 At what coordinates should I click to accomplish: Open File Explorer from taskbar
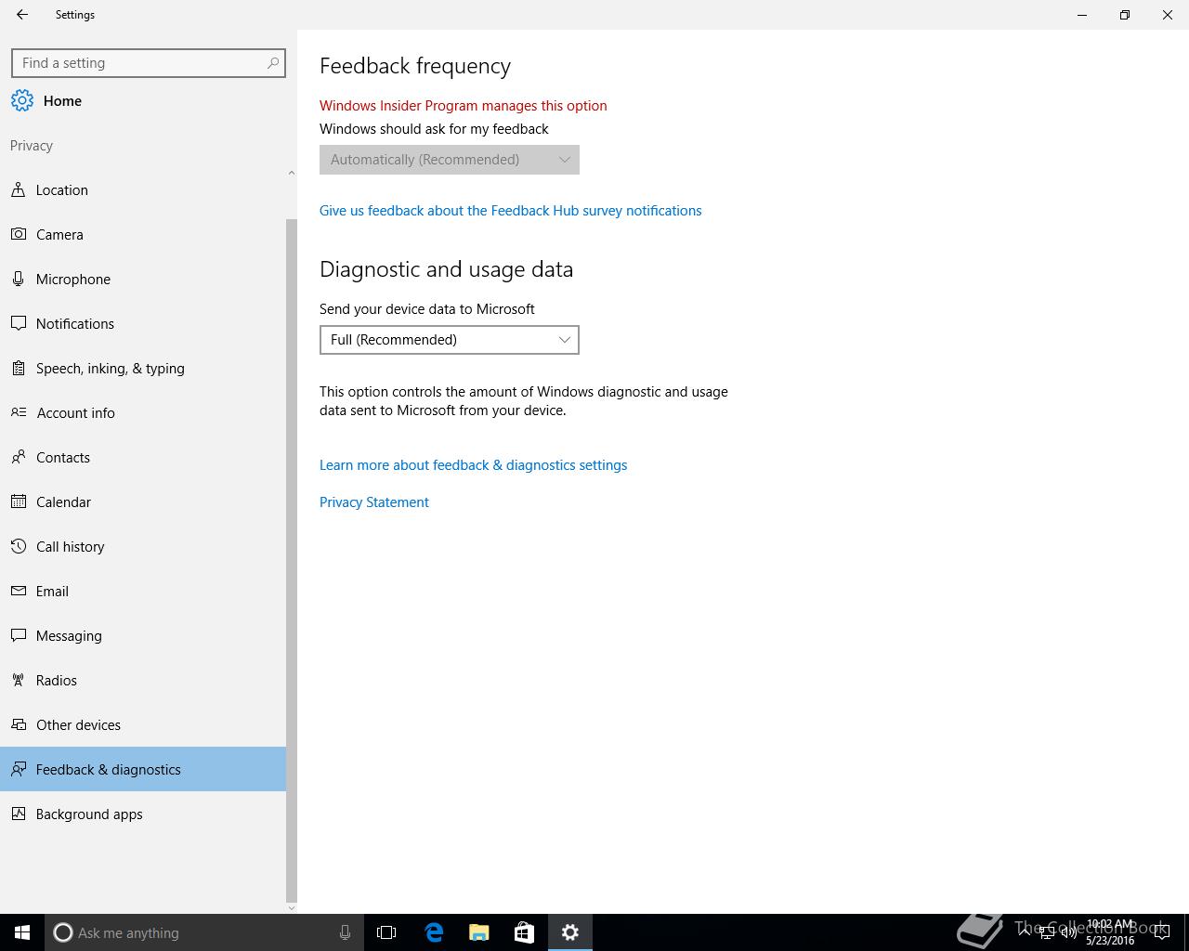pos(479,932)
